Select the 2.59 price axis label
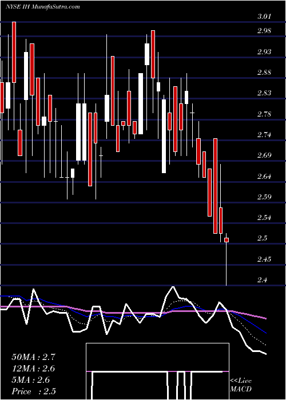Screen dimensions: 286x400 coord(264,197)
